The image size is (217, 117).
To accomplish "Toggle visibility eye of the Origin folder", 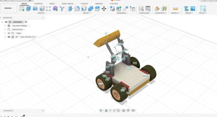I will click(9, 33).
